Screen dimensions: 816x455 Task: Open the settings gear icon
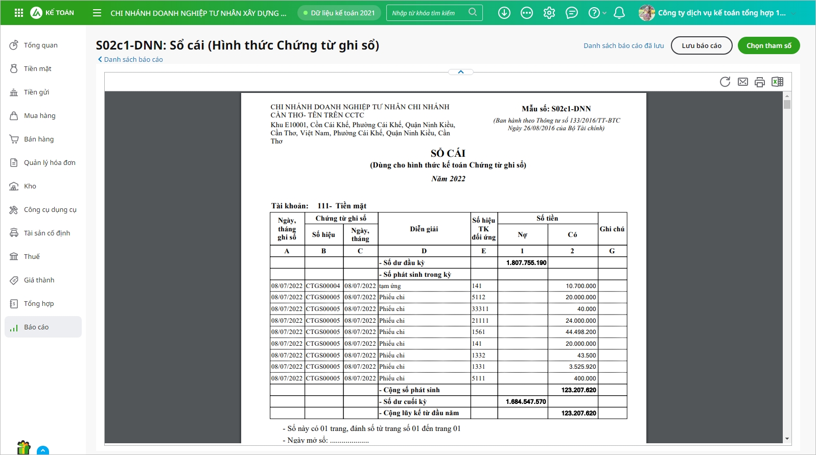point(549,13)
